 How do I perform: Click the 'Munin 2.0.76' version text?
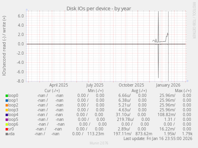pyautogui.click(x=99, y=143)
